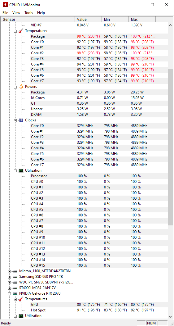Select the Core #4 temperature row
Image resolution: width=174 pixels, height=326 pixels.
pyautogui.click(x=99, y=64)
